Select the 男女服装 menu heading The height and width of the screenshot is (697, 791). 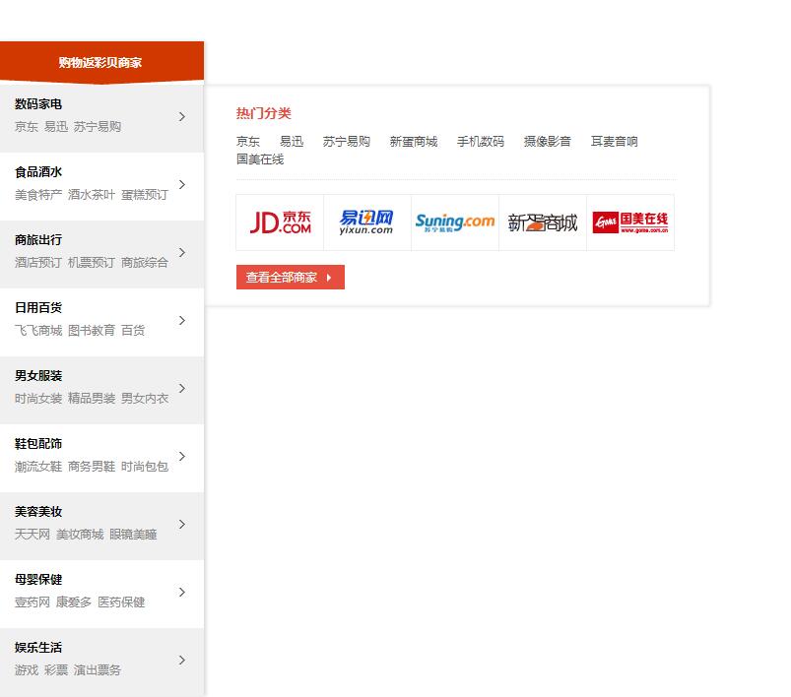[x=38, y=376]
